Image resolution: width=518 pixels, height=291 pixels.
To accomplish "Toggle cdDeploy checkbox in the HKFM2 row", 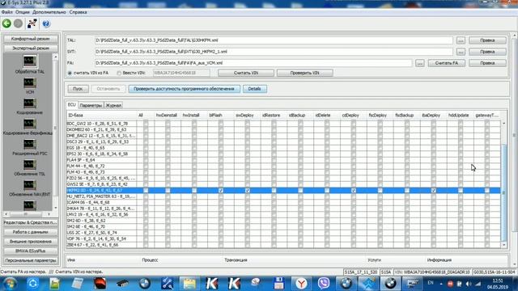I will tap(354, 191).
